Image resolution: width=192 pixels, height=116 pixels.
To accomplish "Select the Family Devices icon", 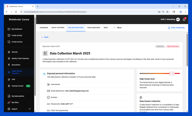I will point(9,42).
